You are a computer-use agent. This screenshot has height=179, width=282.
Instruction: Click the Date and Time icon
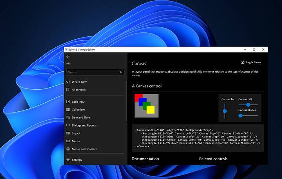pos(68,117)
